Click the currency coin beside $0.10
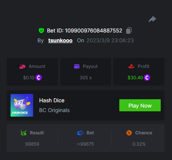The width and height of the screenshot is (172, 160). (38, 77)
